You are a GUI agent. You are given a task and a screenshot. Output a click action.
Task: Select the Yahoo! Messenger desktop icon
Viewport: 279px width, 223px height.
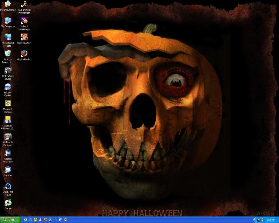(24, 21)
